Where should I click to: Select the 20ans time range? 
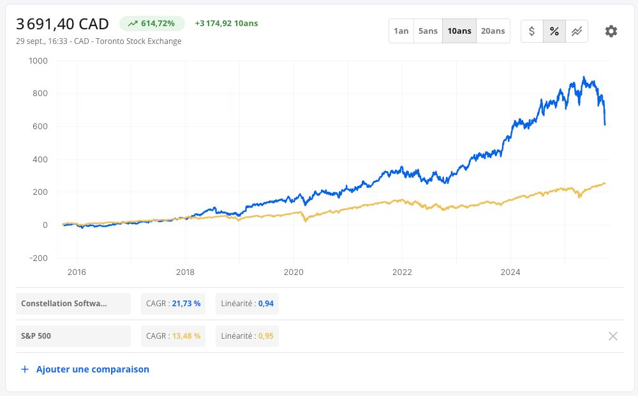tap(493, 31)
